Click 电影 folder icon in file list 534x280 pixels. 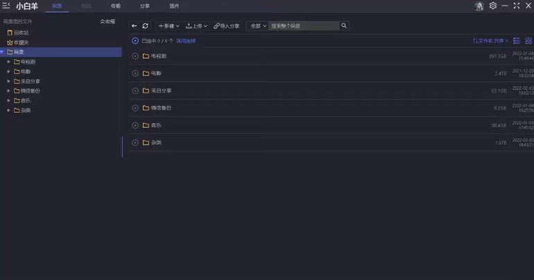click(146, 73)
